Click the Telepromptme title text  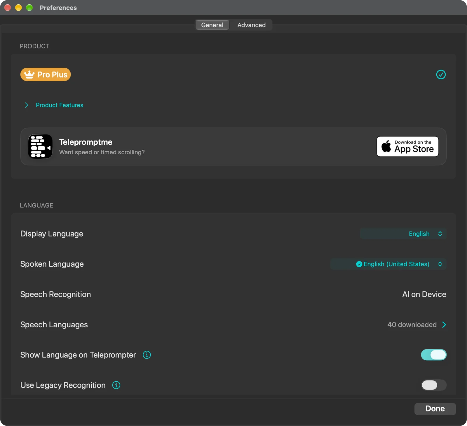pyautogui.click(x=86, y=142)
